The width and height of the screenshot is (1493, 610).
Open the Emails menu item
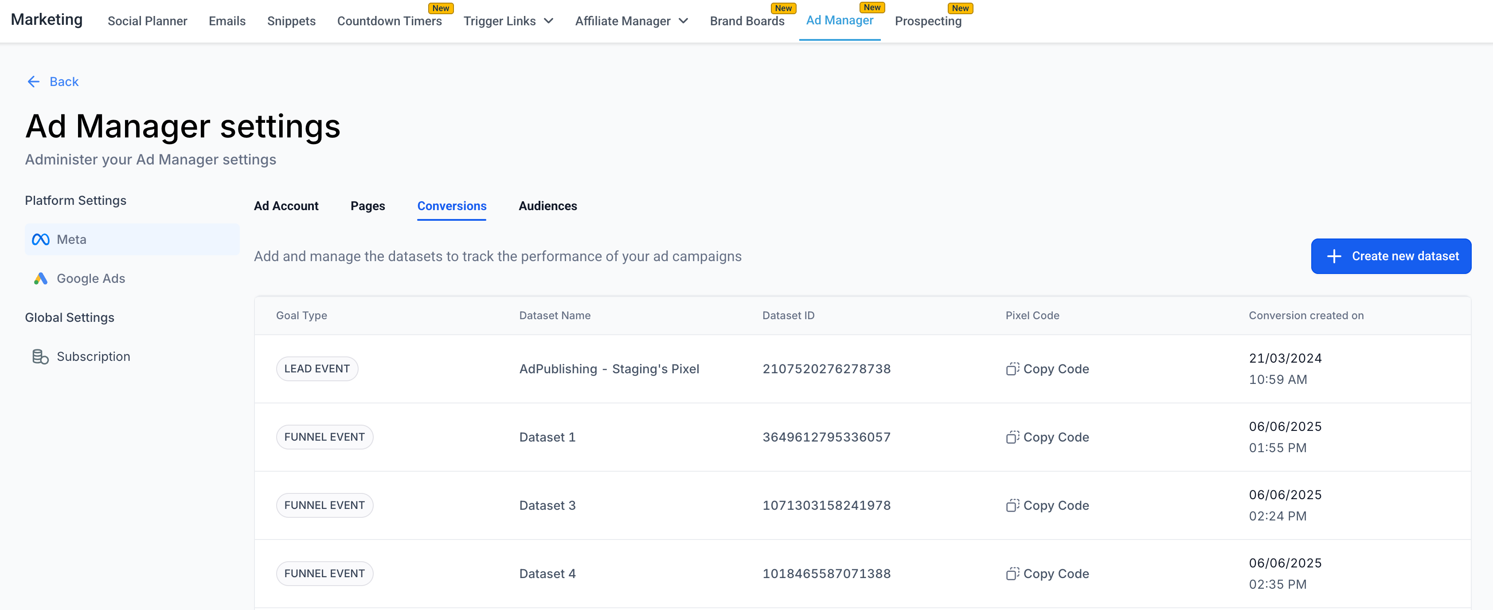coord(227,21)
